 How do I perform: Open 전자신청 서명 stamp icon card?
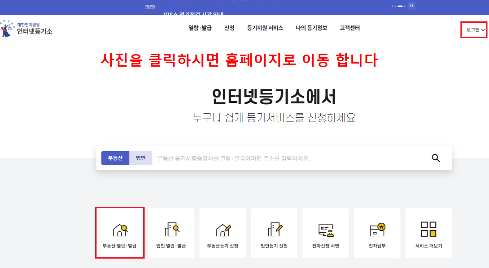click(326, 233)
